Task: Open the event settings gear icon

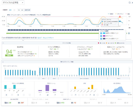Action: tap(129, 33)
